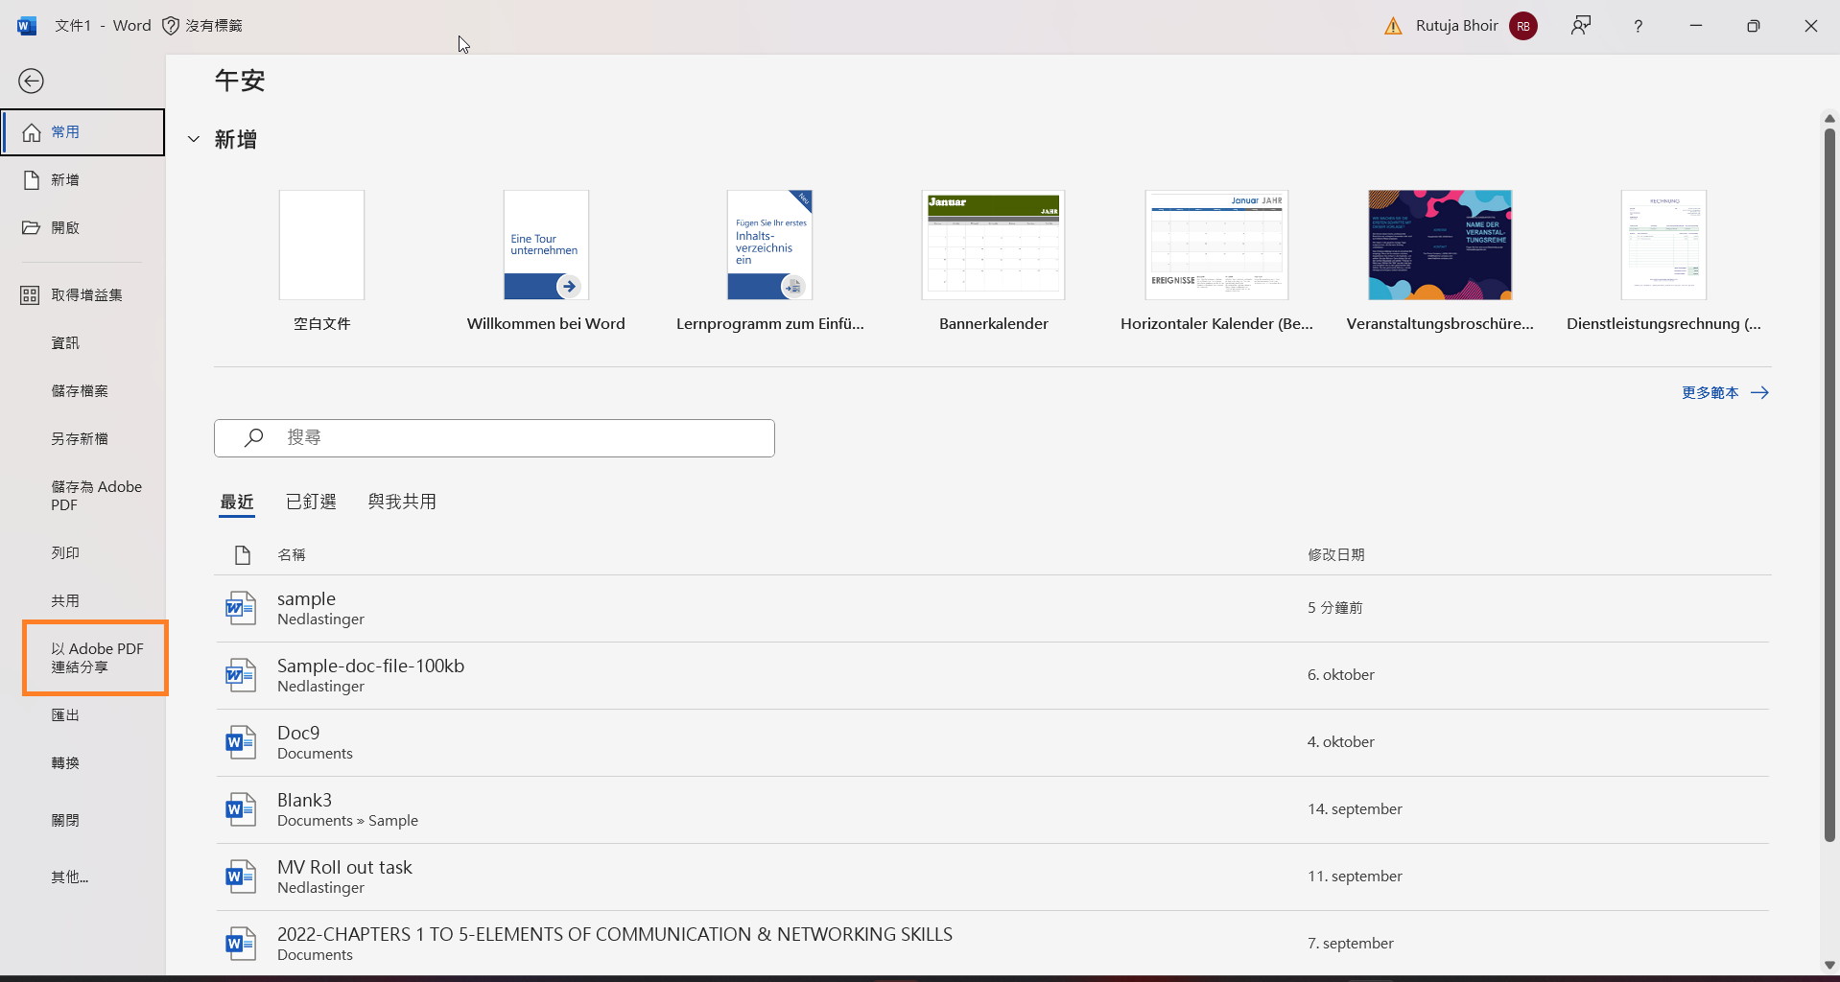The height and width of the screenshot is (982, 1840).
Task: Click the 搜尋 search input field
Action: tap(494, 438)
